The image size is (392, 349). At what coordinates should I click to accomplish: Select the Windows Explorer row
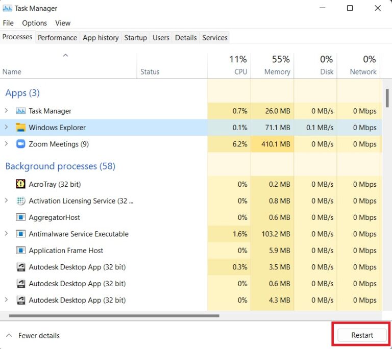191,128
